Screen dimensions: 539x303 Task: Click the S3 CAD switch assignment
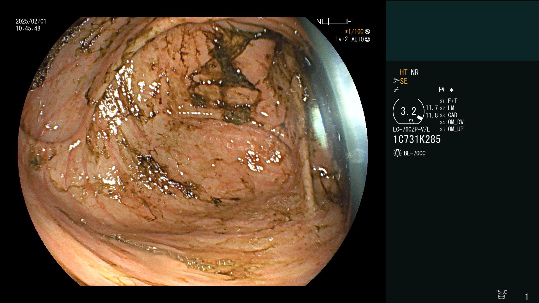click(449, 115)
